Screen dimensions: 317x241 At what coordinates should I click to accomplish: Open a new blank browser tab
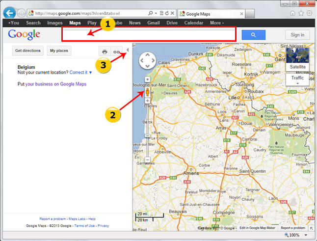coord(250,14)
